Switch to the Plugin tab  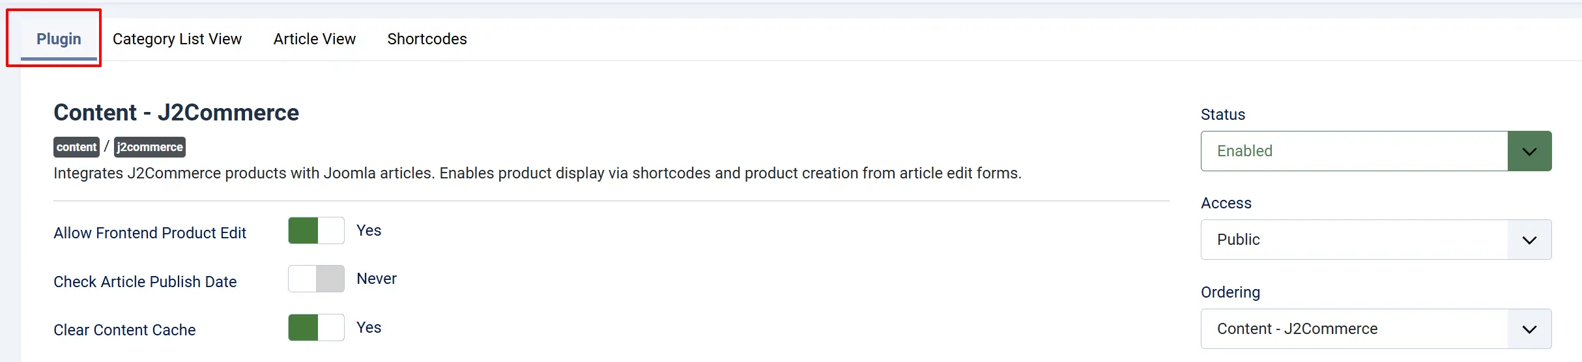(x=59, y=39)
